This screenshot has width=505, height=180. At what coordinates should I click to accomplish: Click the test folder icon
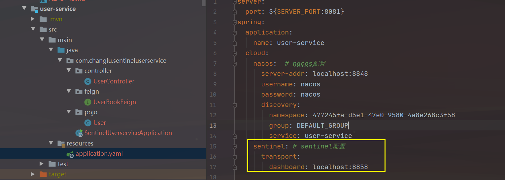(52, 164)
